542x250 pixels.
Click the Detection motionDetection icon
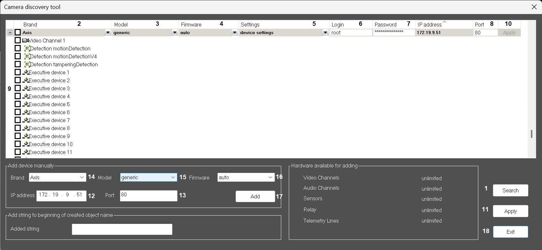coord(27,48)
